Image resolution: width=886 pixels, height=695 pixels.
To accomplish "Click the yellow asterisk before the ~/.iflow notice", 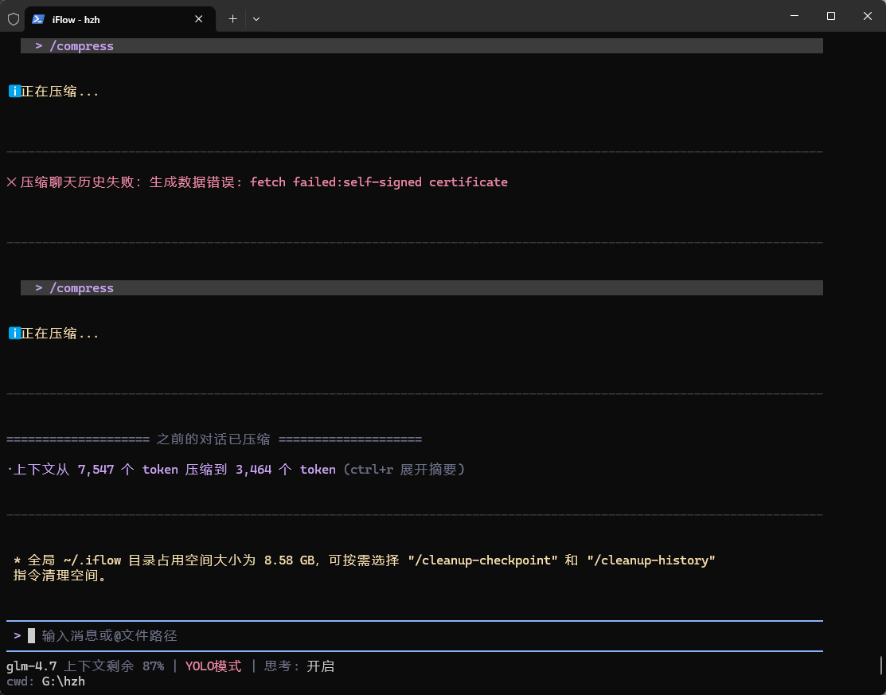I will click(18, 561).
